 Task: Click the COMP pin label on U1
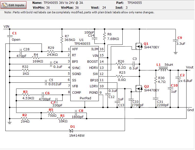coord(76,93)
